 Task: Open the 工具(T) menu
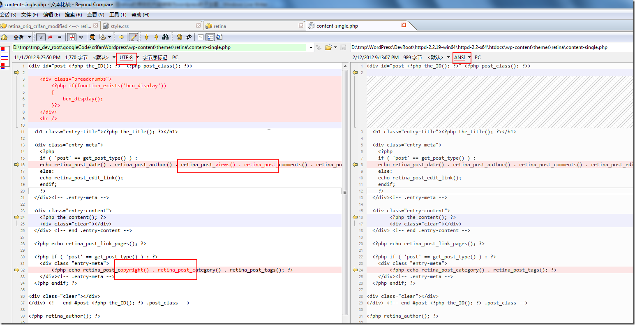pyautogui.click(x=118, y=15)
